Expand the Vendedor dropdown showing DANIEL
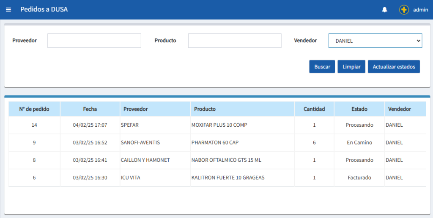The image size is (433, 218). 375,41
